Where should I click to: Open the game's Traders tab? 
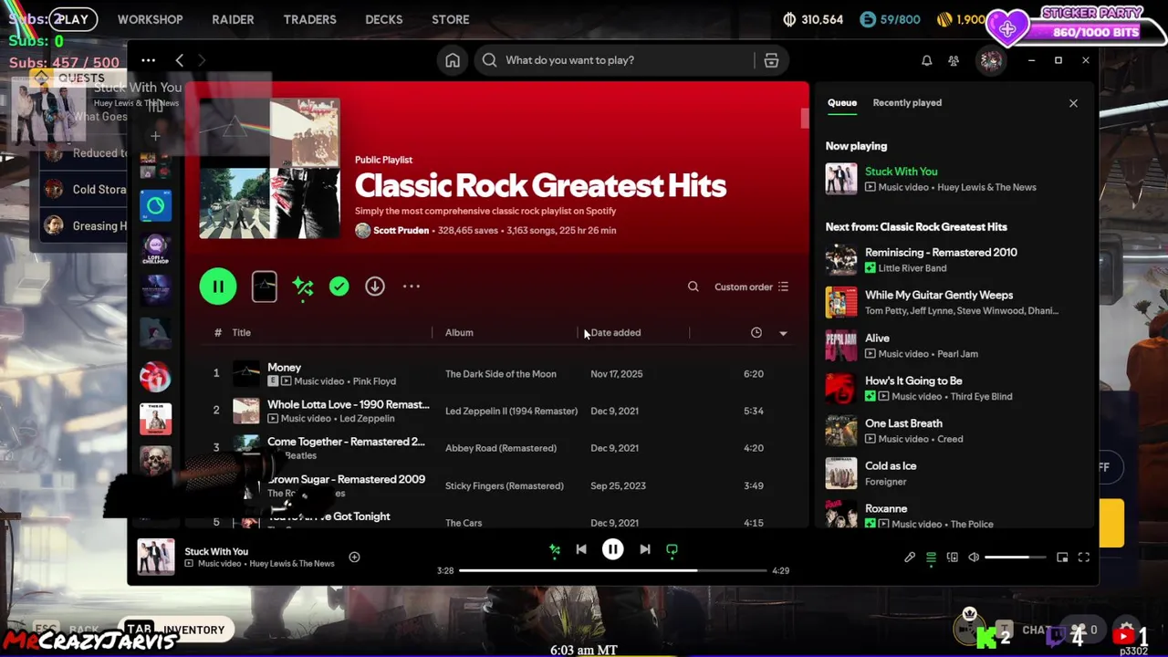click(x=309, y=19)
